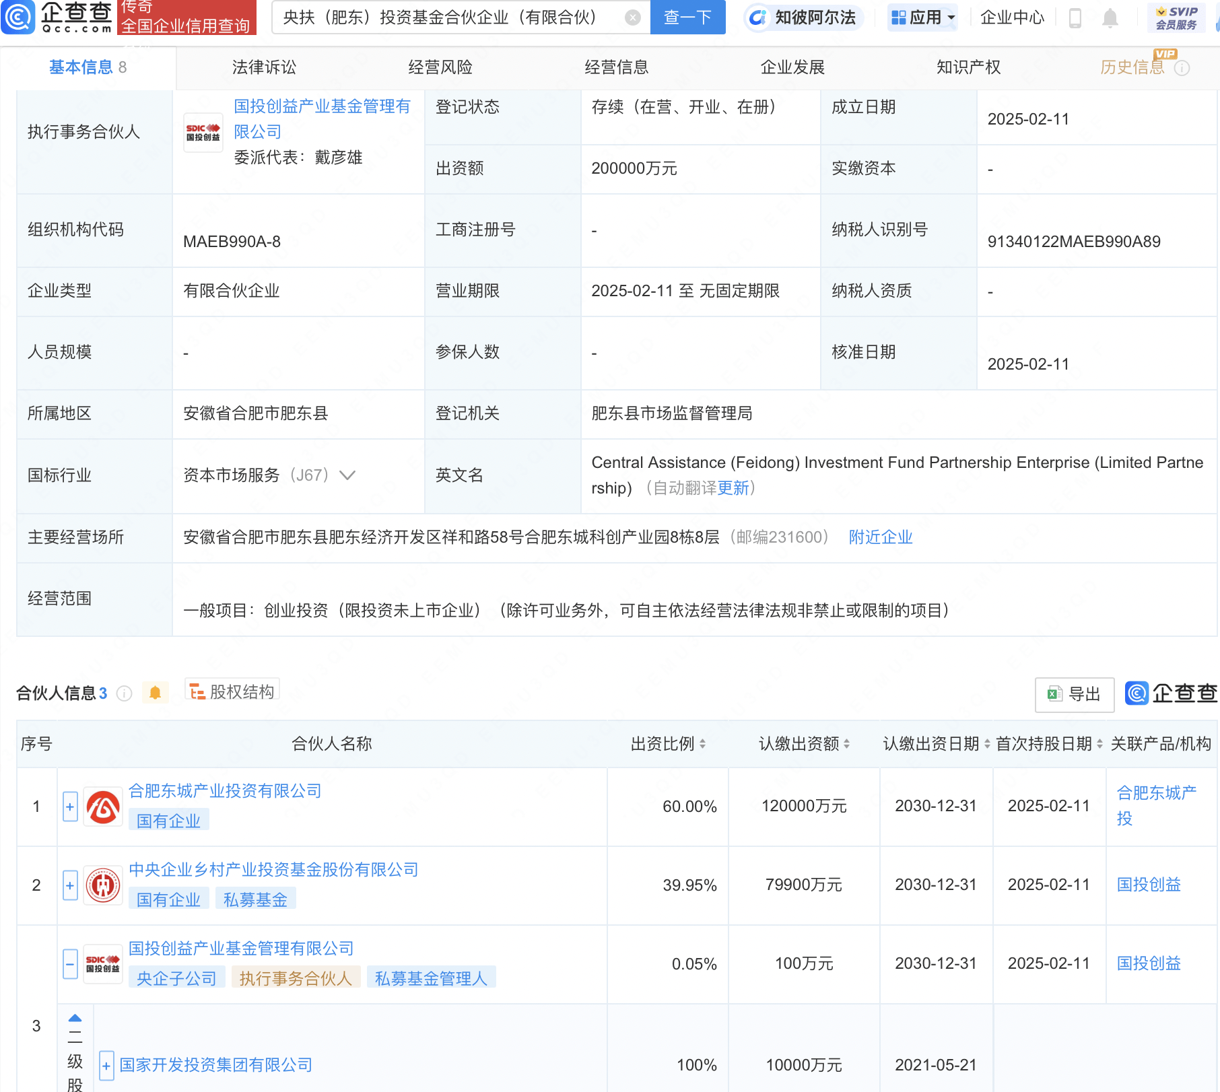Open 企业中心 link in header

(1012, 18)
